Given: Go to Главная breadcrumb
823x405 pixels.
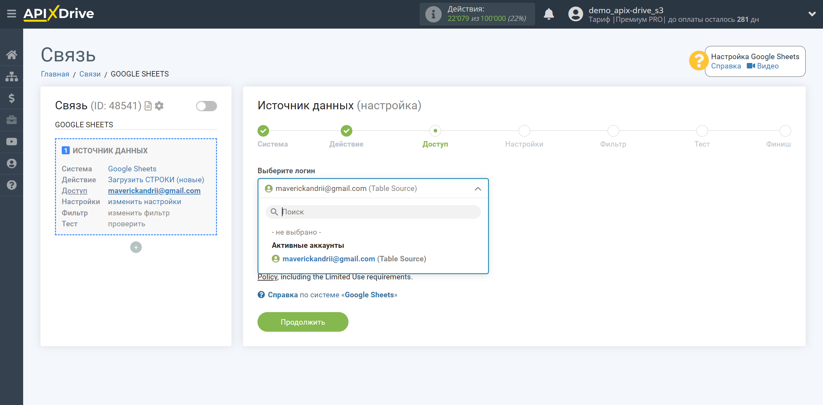Looking at the screenshot, I should (x=55, y=74).
